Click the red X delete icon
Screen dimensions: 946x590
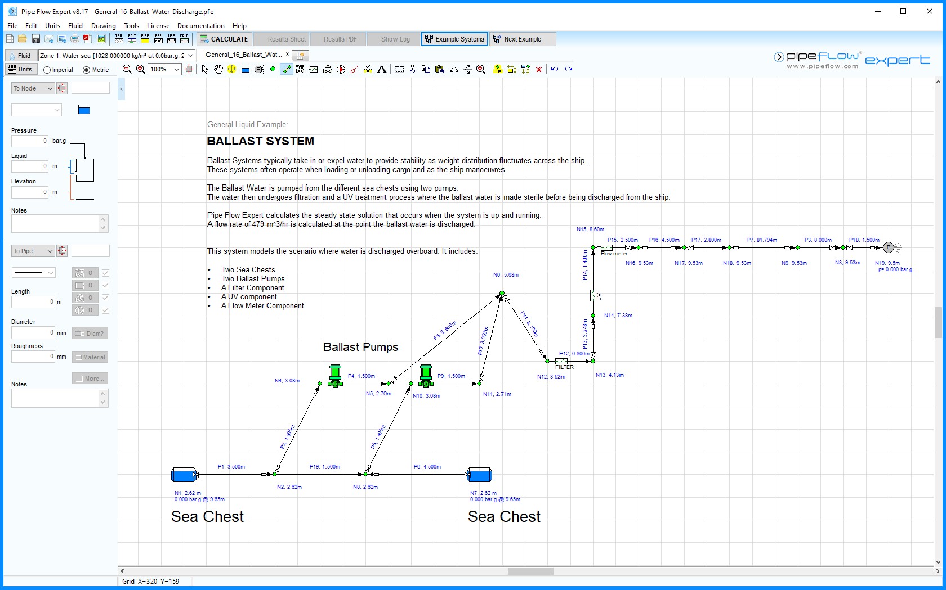point(539,69)
